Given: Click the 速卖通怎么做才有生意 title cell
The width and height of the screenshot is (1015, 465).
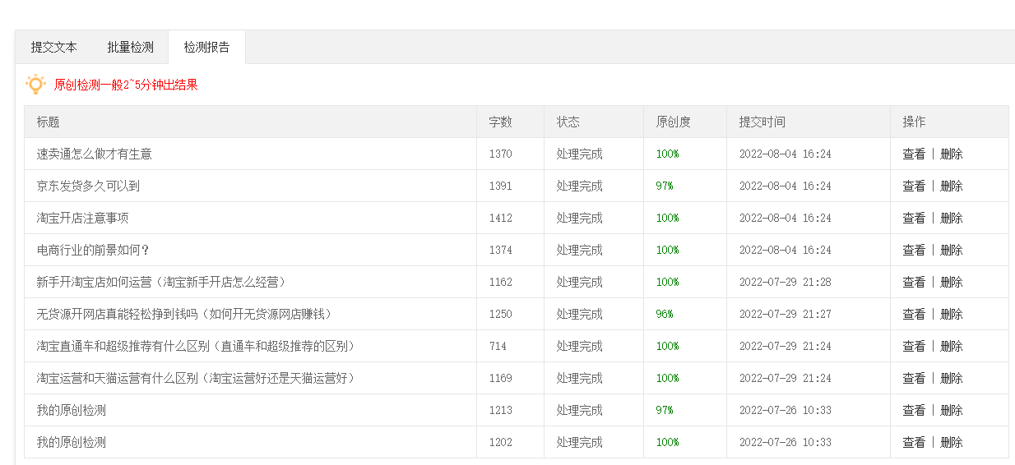Looking at the screenshot, I should (251, 154).
